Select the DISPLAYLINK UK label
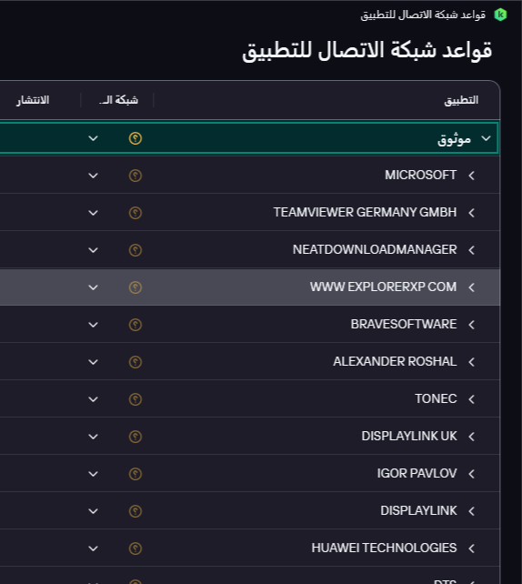Viewport: 522px width, 584px height. point(409,436)
